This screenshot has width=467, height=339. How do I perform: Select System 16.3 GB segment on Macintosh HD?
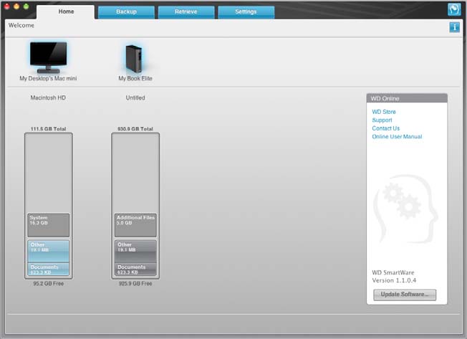pyautogui.click(x=49, y=225)
